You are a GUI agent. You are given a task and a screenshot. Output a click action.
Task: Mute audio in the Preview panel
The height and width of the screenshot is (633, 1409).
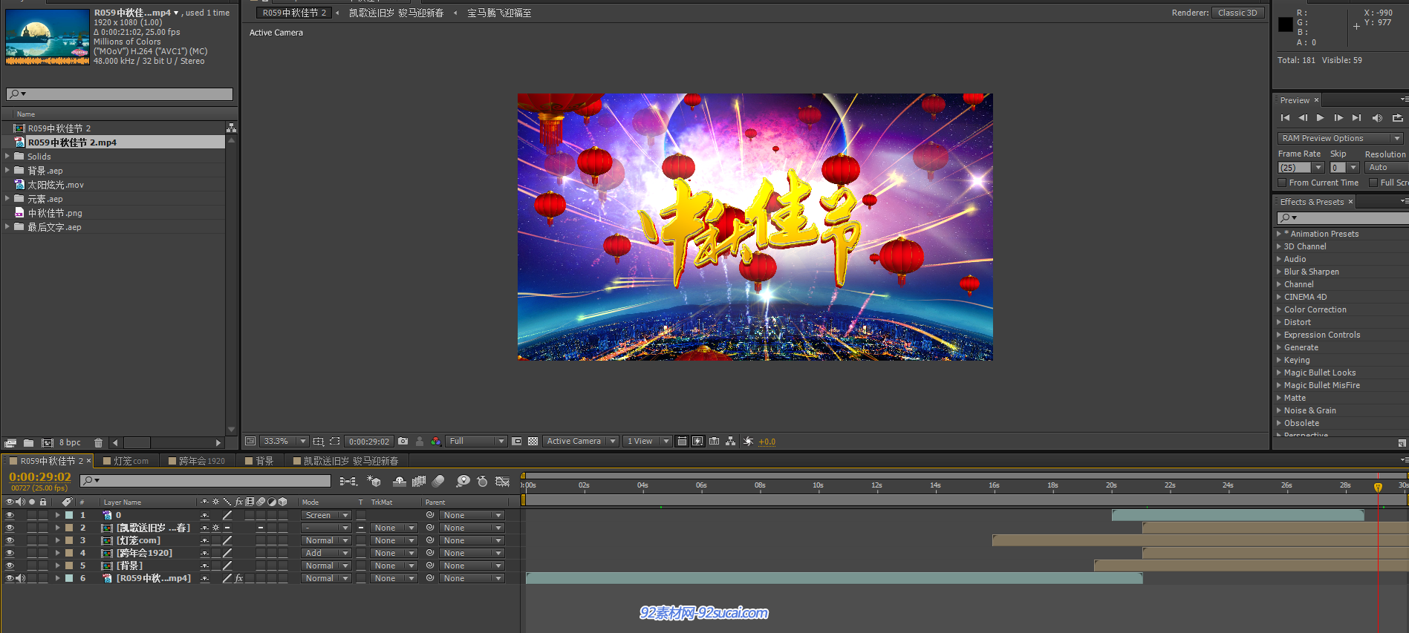(1377, 118)
